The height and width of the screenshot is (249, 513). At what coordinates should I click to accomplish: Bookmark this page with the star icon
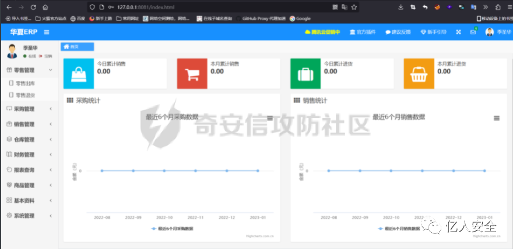[x=354, y=7]
